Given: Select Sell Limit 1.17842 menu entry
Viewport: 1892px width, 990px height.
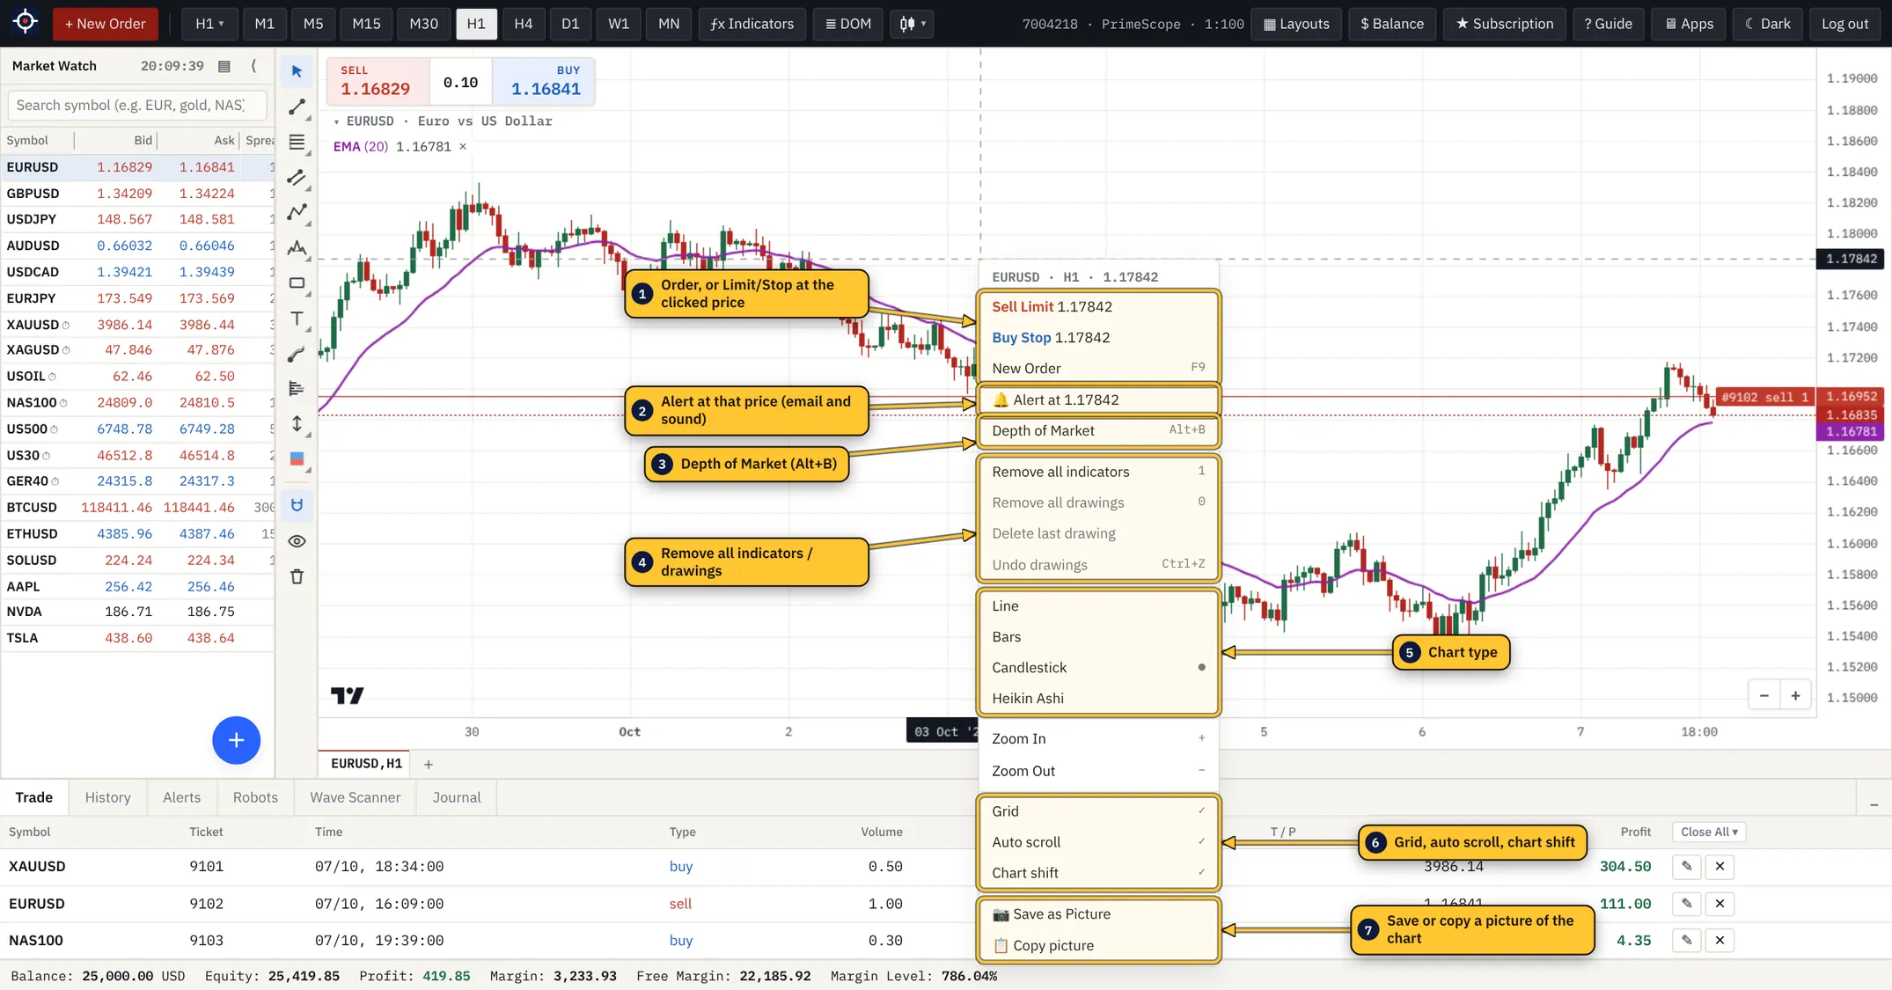Looking at the screenshot, I should [x=1098, y=307].
